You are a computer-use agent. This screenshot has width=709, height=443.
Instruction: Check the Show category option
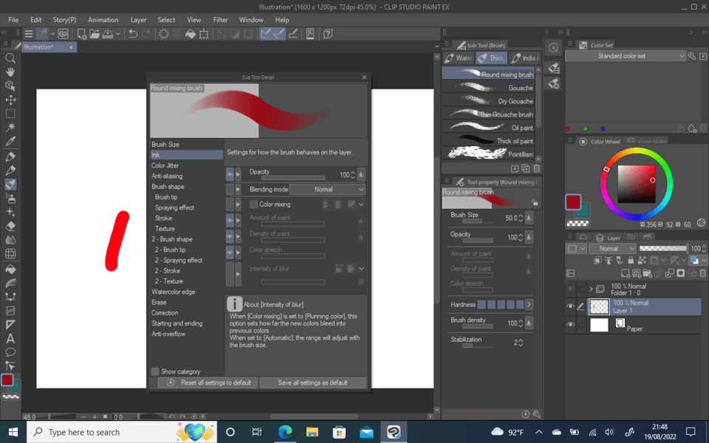(155, 371)
